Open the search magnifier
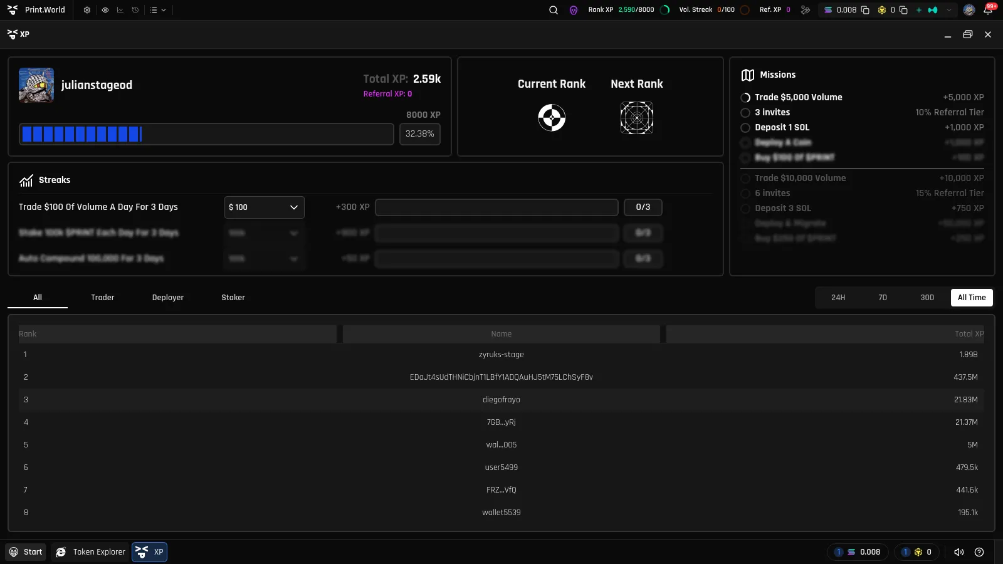Viewport: 1003px width, 564px height. [554, 10]
